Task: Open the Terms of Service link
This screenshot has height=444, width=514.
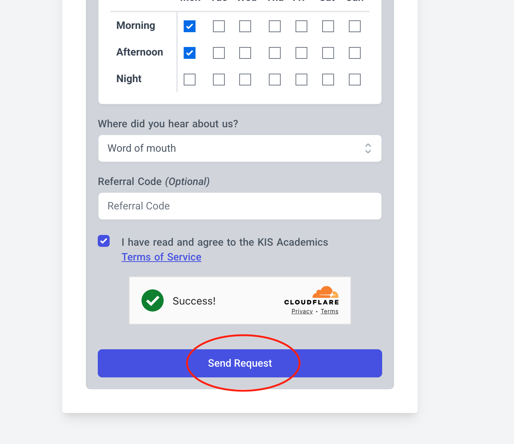Action: 161,257
